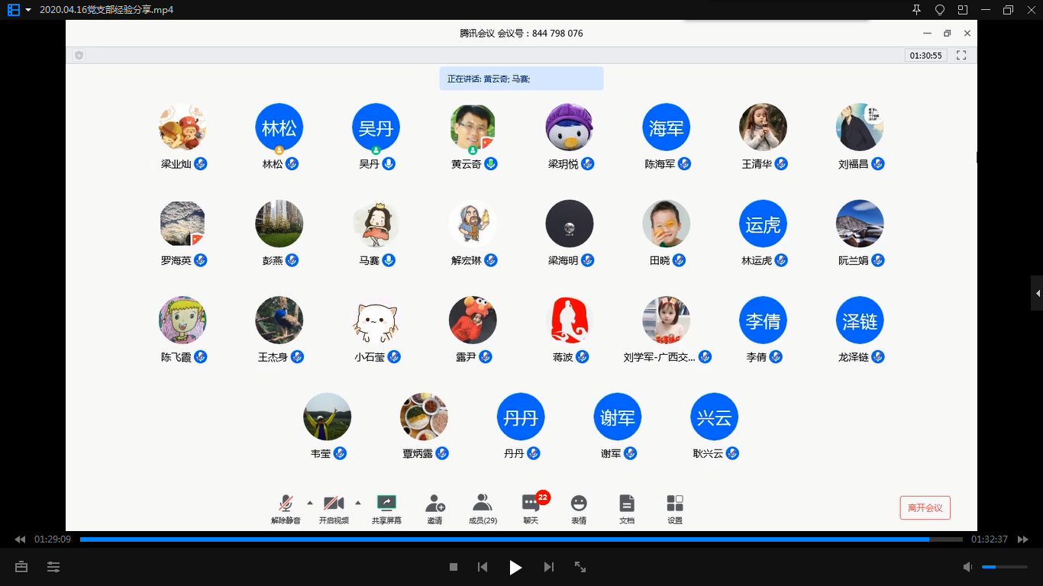Open the meeting settings (设置) icon
The width and height of the screenshot is (1043, 586).
[x=675, y=504]
